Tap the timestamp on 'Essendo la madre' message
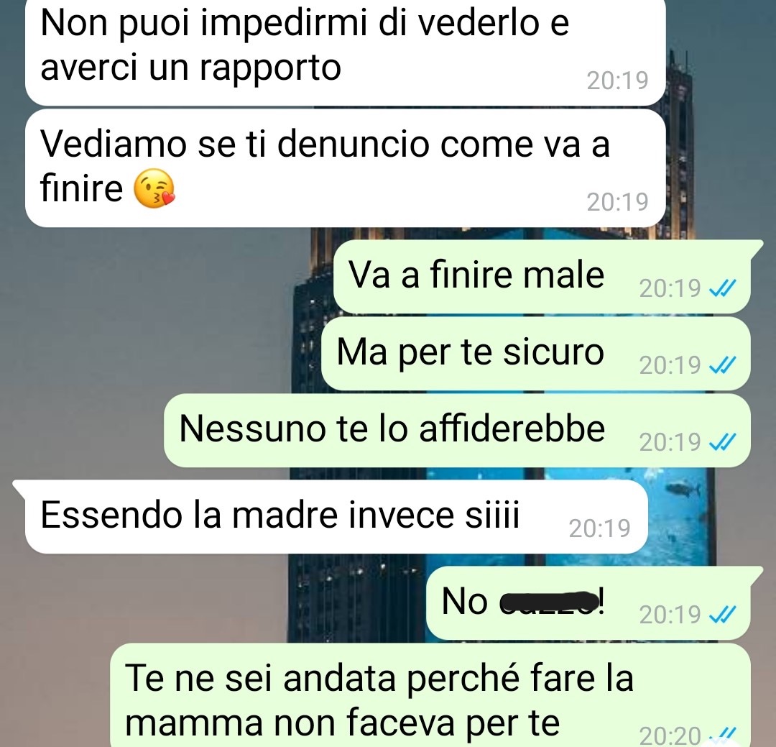This screenshot has width=776, height=747. coord(599,528)
